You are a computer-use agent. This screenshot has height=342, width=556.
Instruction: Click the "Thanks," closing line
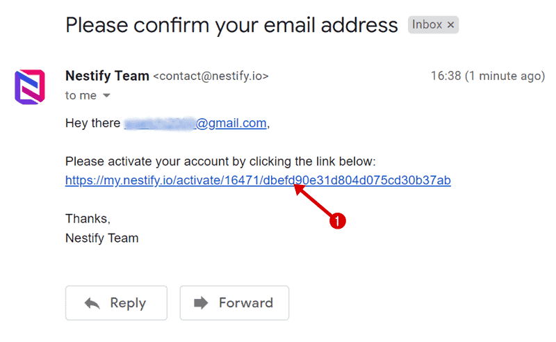(88, 218)
